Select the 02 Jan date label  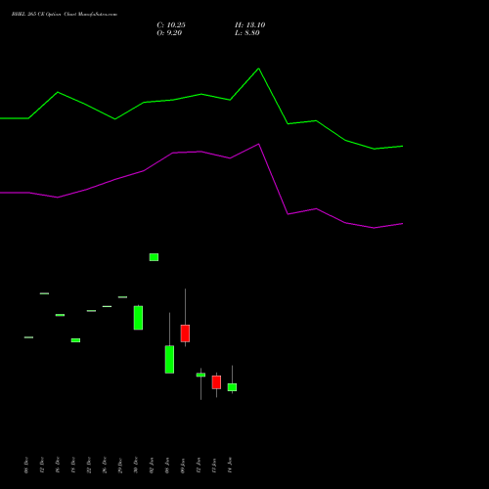click(x=152, y=466)
